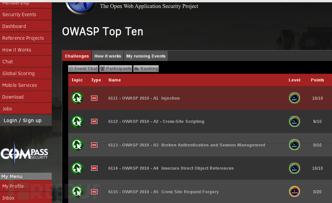Open challenge 6113 Broken Authentication and Session Management
This screenshot has width=332, height=203.
click(x=187, y=145)
